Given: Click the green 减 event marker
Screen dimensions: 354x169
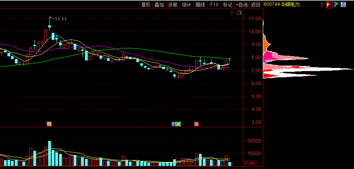Looking at the screenshot, I should tap(178, 124).
